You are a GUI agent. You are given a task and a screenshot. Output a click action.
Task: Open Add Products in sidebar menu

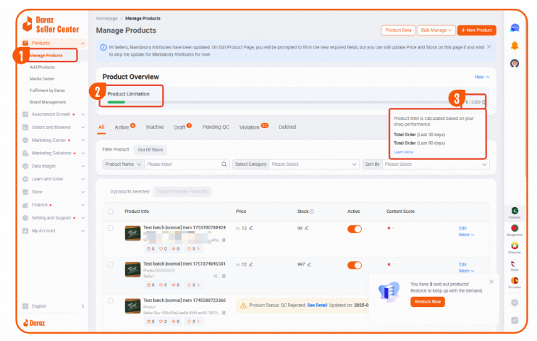42,67
